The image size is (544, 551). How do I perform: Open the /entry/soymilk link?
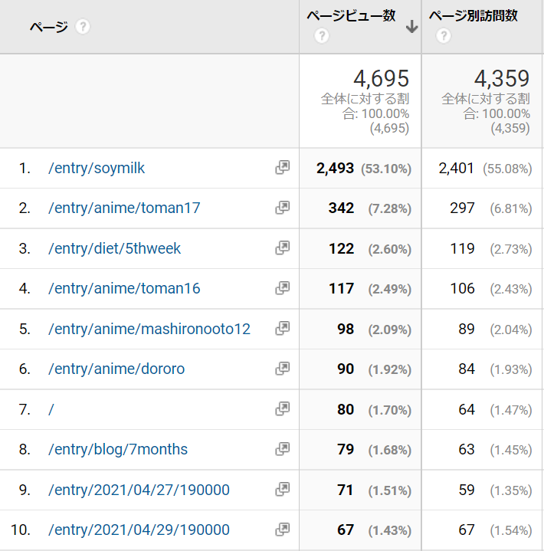tap(97, 168)
